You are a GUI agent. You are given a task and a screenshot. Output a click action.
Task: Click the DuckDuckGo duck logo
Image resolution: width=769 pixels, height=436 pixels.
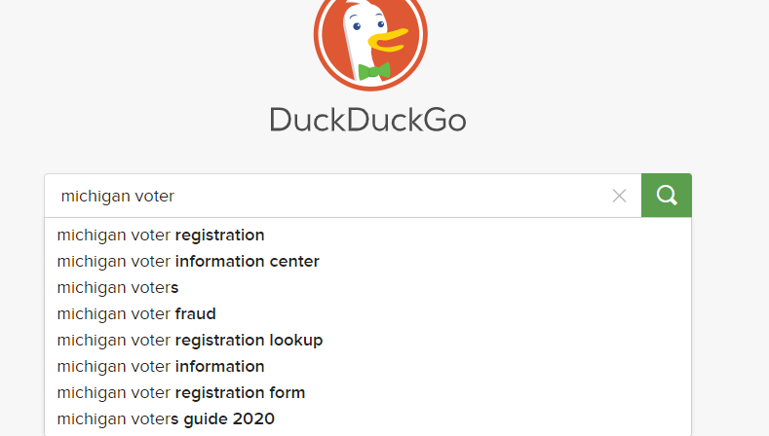coord(370,40)
